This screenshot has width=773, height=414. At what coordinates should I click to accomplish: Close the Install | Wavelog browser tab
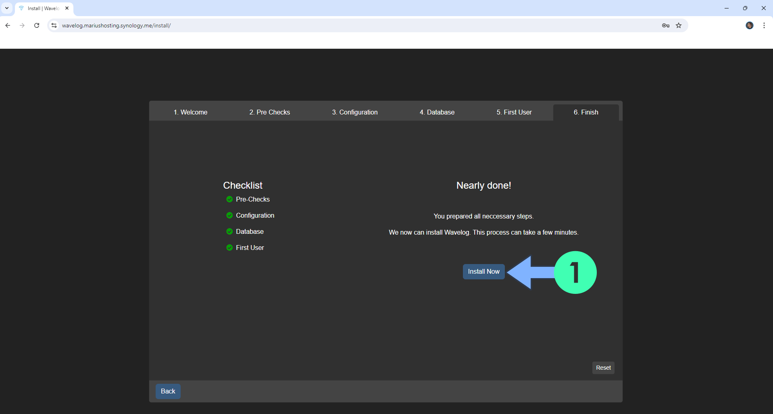click(x=67, y=8)
